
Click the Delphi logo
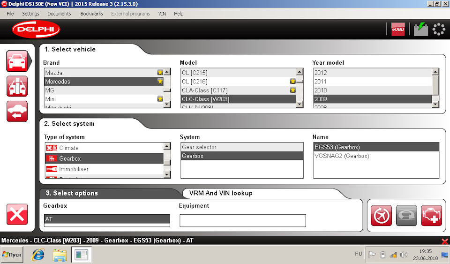coord(36,29)
